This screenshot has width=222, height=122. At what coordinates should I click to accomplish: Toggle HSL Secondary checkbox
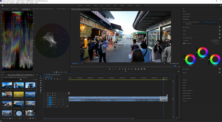click(220, 69)
